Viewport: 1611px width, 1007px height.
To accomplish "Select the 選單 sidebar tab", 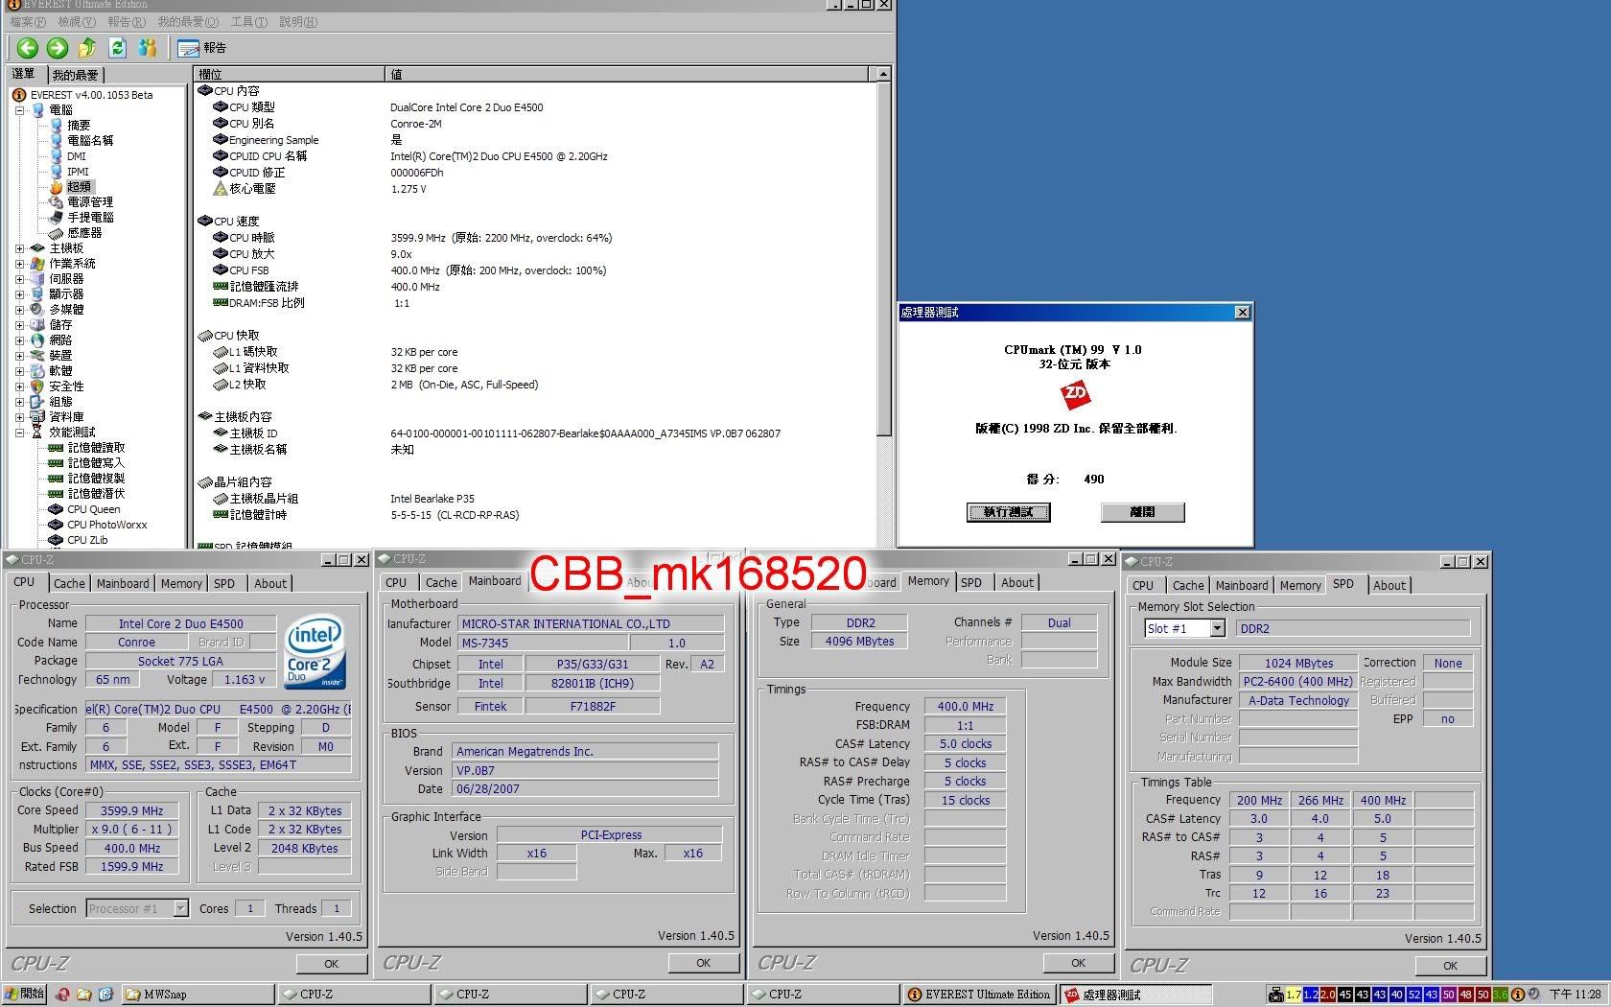I will point(25,74).
